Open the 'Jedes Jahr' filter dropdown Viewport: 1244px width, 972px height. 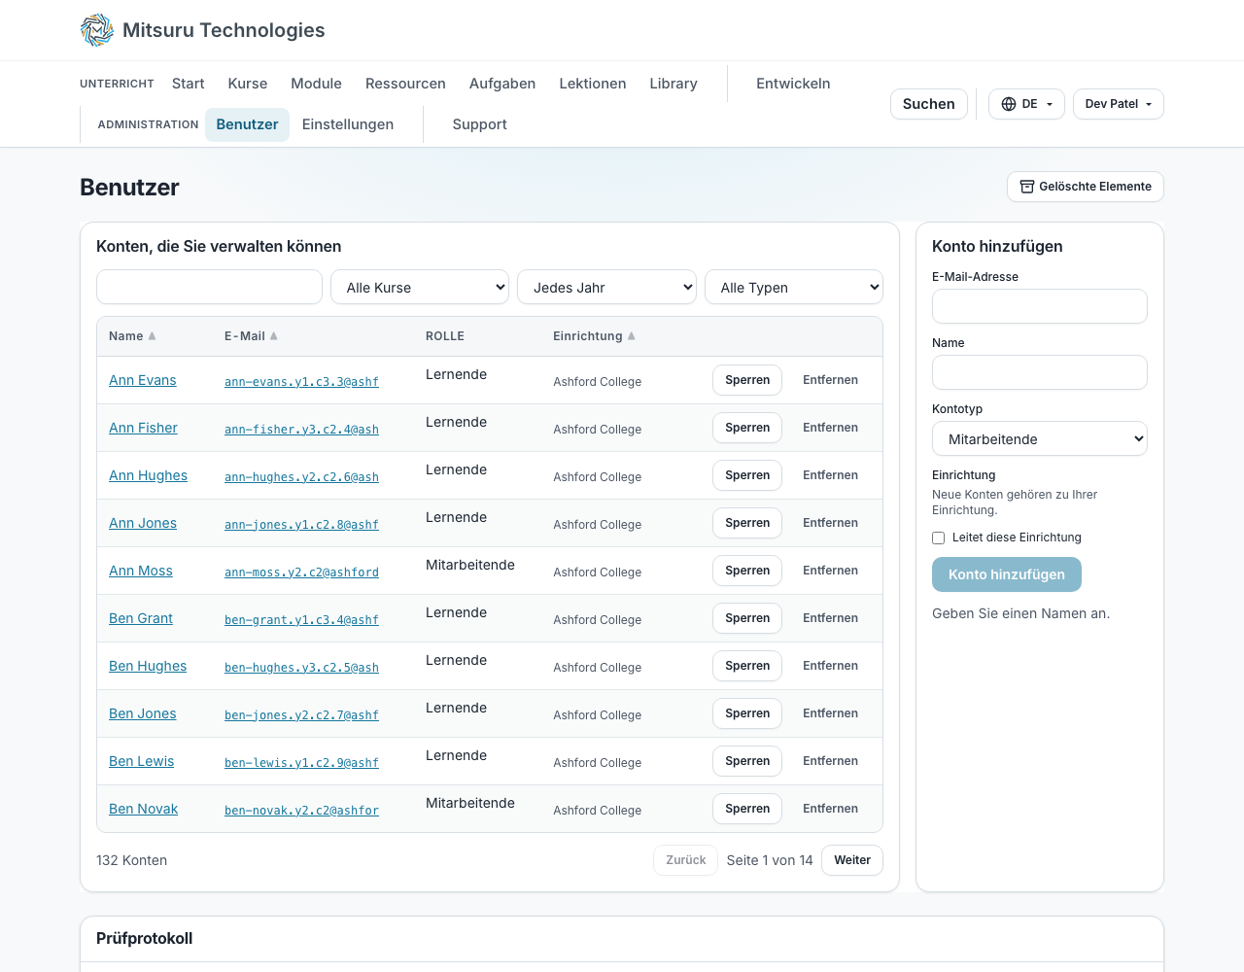(x=607, y=287)
